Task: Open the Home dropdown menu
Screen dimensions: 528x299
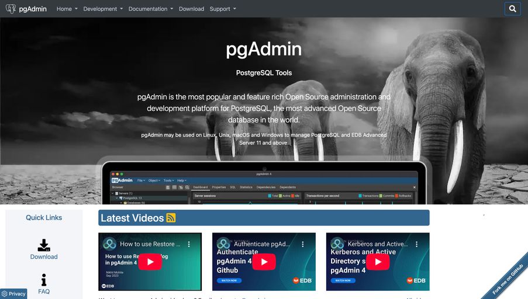Action: pyautogui.click(x=67, y=9)
